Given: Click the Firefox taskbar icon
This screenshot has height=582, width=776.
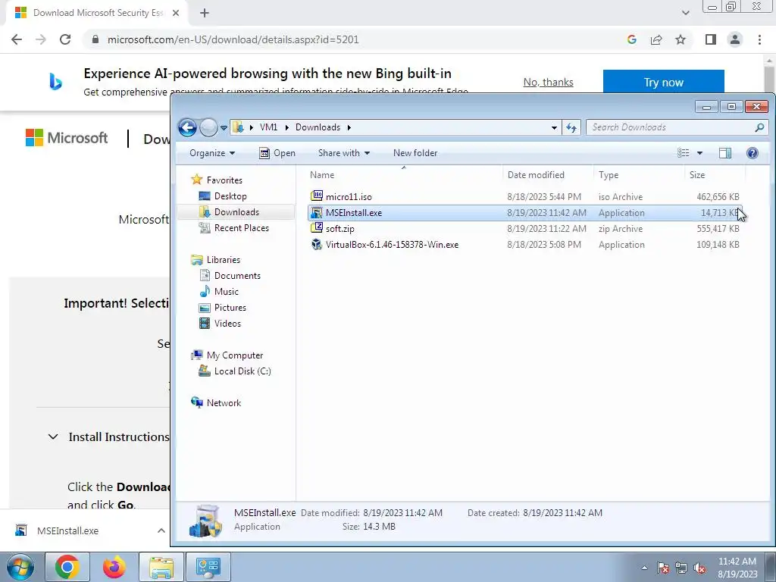Looking at the screenshot, I should tap(114, 567).
